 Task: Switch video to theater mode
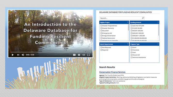tap(84, 55)
